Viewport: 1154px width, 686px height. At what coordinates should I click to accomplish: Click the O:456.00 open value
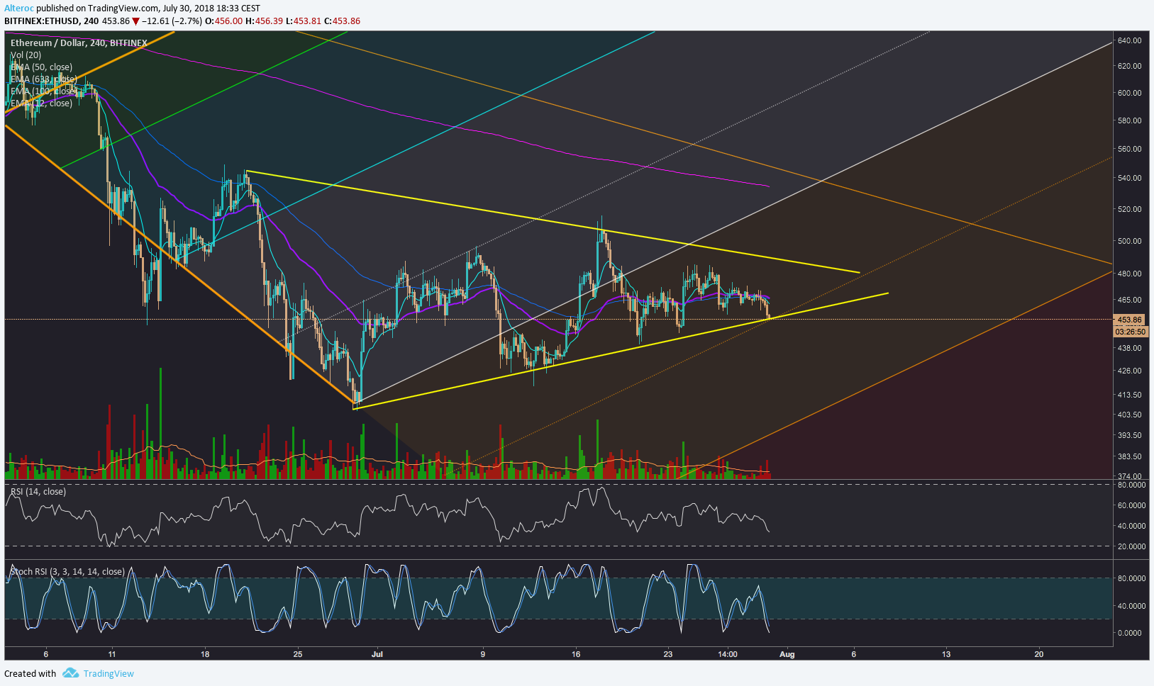point(223,21)
